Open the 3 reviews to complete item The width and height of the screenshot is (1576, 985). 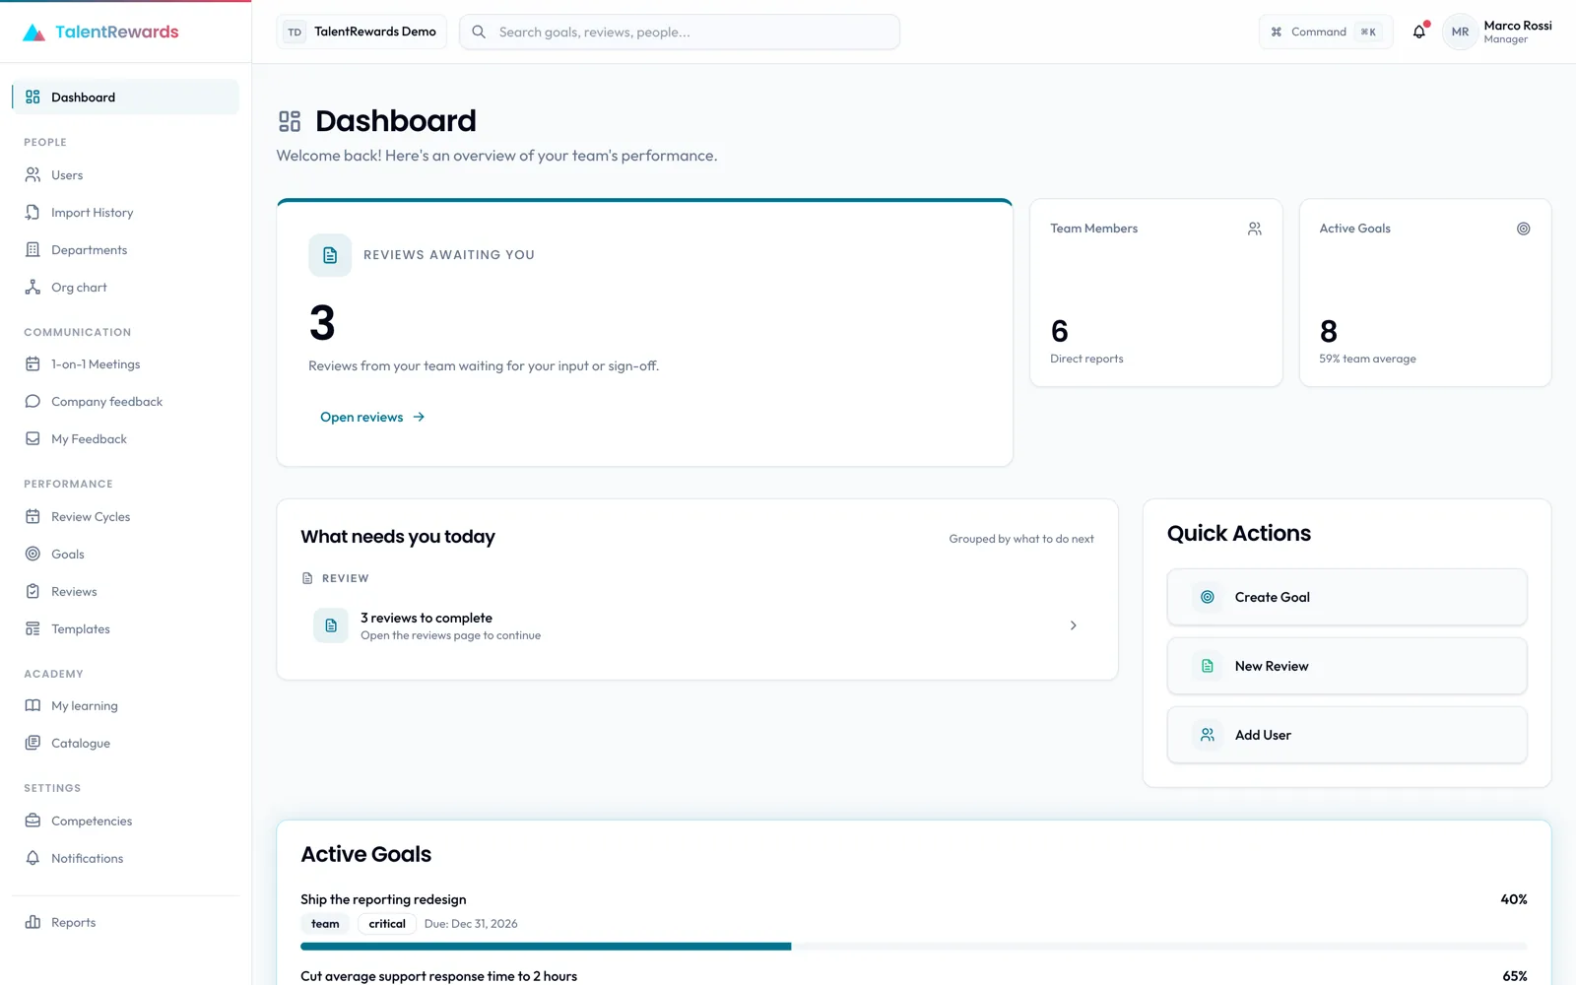point(696,625)
